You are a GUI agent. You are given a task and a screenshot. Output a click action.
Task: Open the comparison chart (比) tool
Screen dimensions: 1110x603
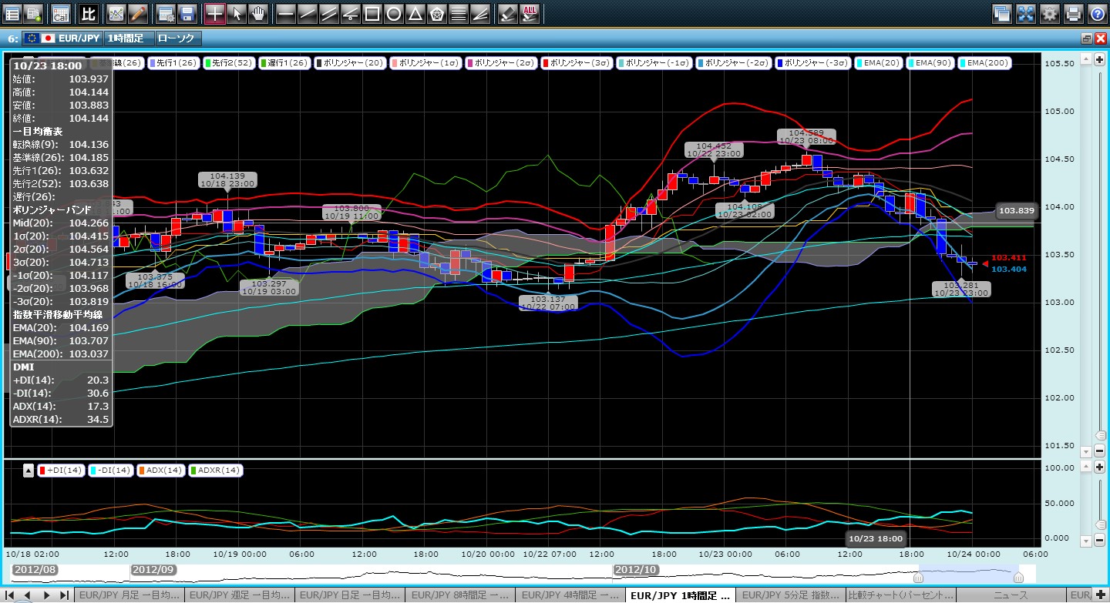pos(88,13)
